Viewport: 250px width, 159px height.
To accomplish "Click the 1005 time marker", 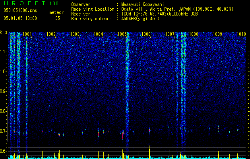I will coord(122,34).
